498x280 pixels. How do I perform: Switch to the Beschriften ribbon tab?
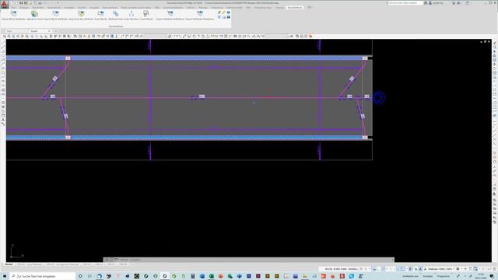coord(38,7)
